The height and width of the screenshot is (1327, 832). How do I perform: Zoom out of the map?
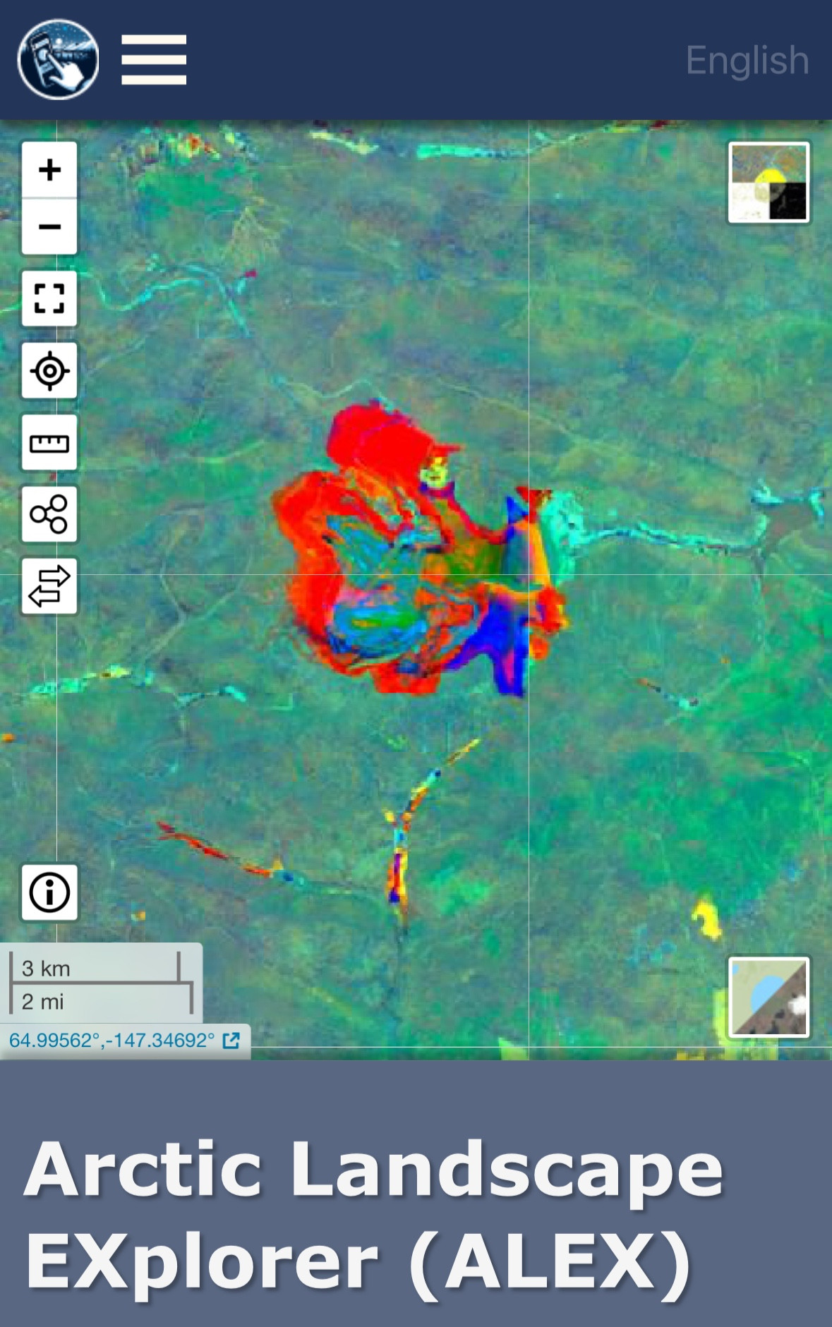49,226
